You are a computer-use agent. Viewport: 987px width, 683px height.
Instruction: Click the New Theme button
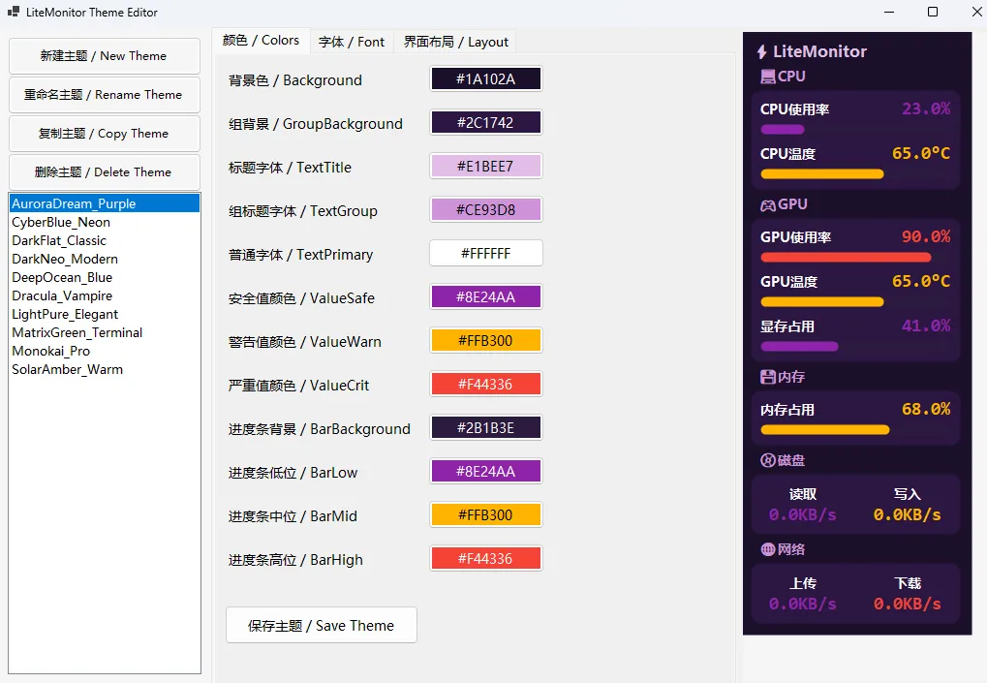104,55
